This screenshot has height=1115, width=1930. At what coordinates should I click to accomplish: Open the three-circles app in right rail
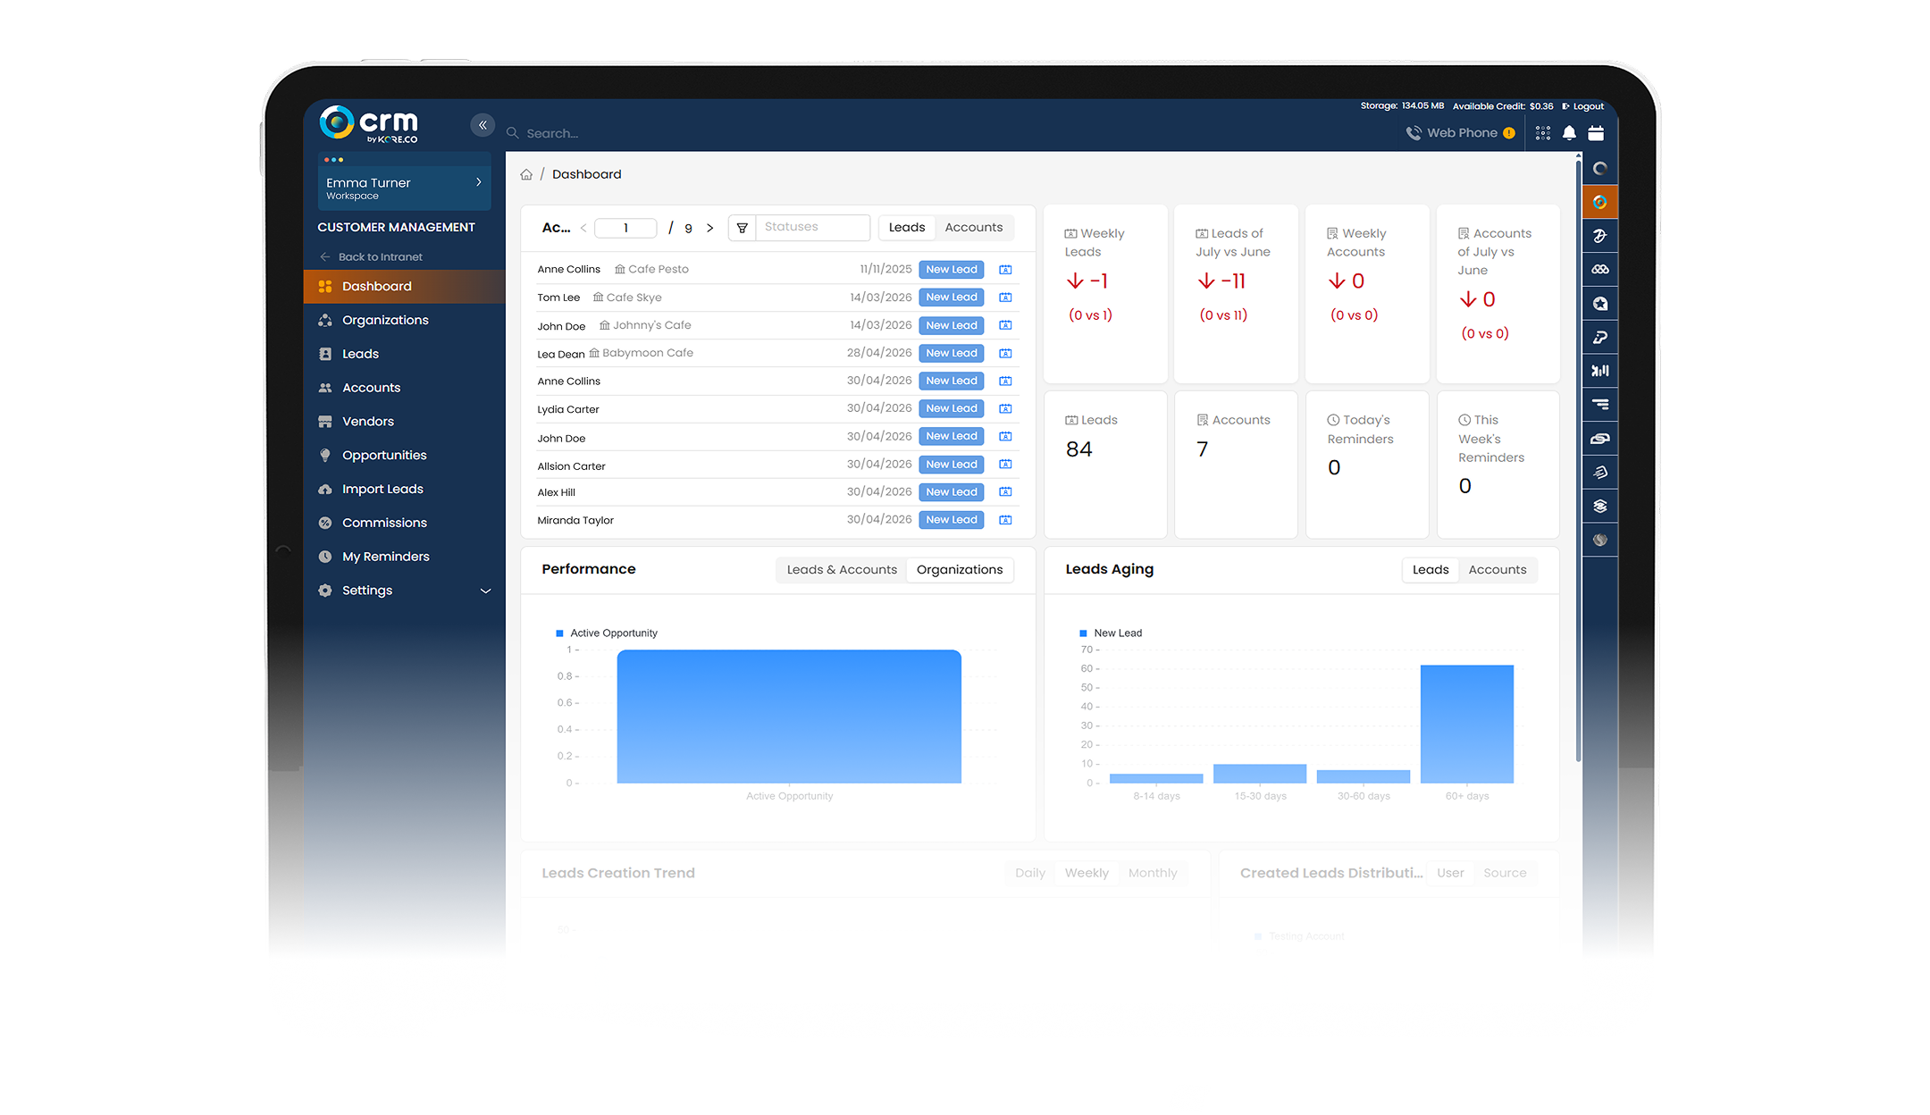pyautogui.click(x=1599, y=270)
